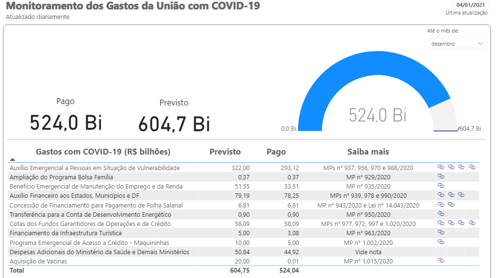Open link icon for Ampliação do Programa Bolsa Família
This screenshot has width=499, height=278.
point(441,176)
